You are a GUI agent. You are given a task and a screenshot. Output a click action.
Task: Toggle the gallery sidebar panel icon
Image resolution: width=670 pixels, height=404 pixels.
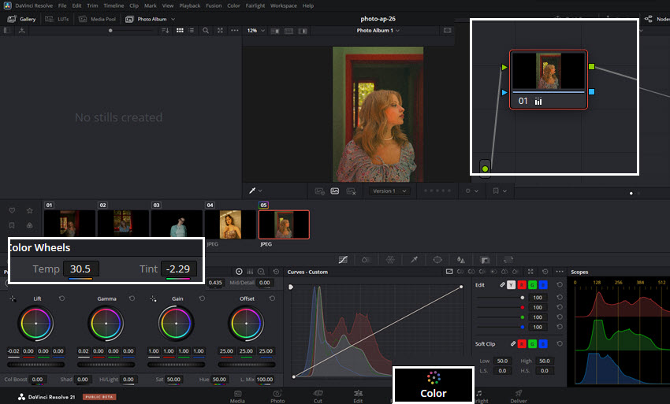[7, 31]
